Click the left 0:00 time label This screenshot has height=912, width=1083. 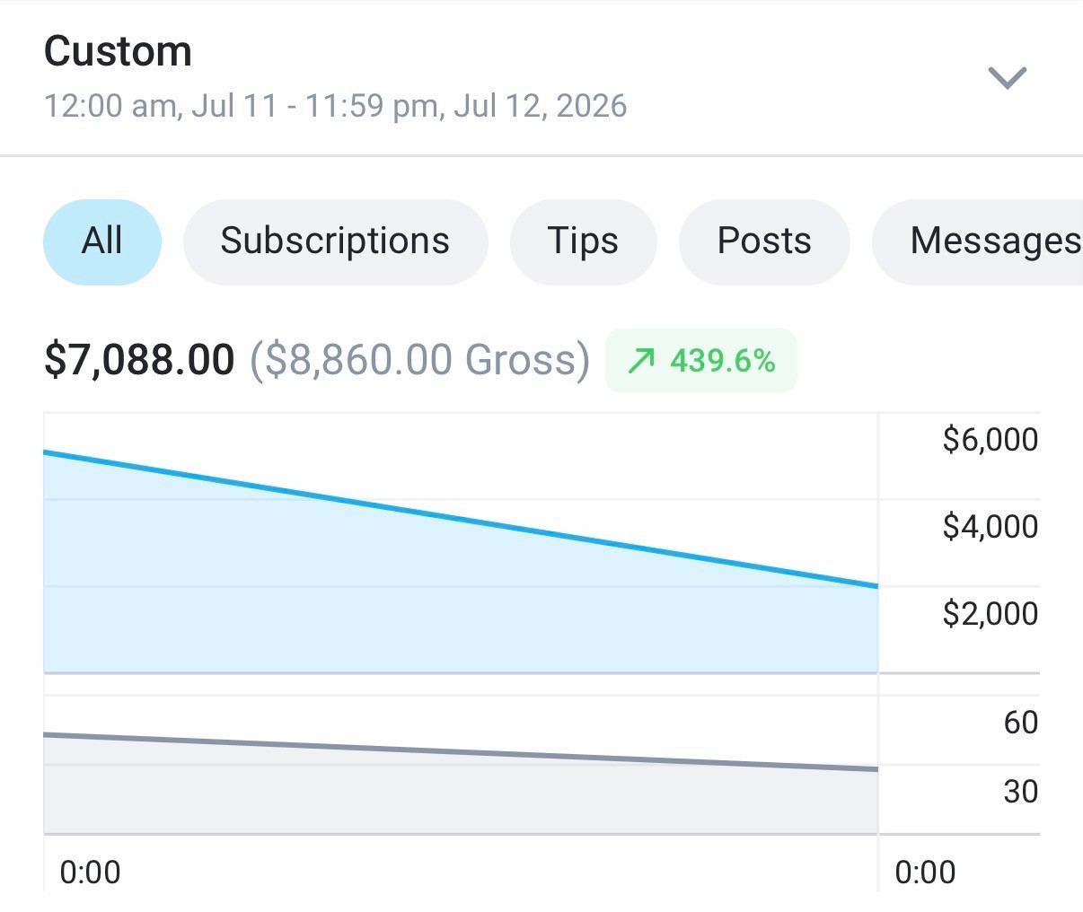90,873
